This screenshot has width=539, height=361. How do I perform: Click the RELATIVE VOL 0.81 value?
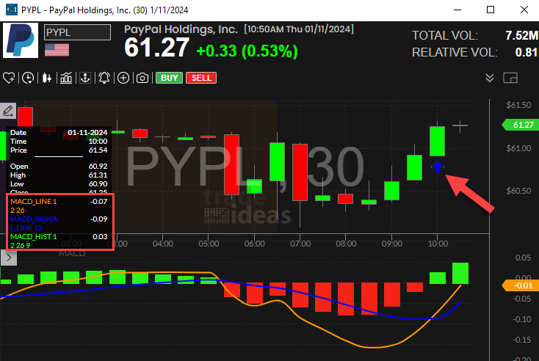pos(526,52)
